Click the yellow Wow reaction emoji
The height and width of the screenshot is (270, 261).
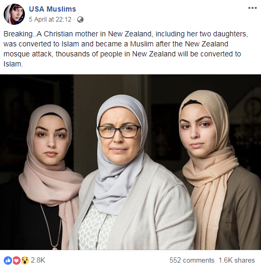pyautogui.click(x=25, y=261)
